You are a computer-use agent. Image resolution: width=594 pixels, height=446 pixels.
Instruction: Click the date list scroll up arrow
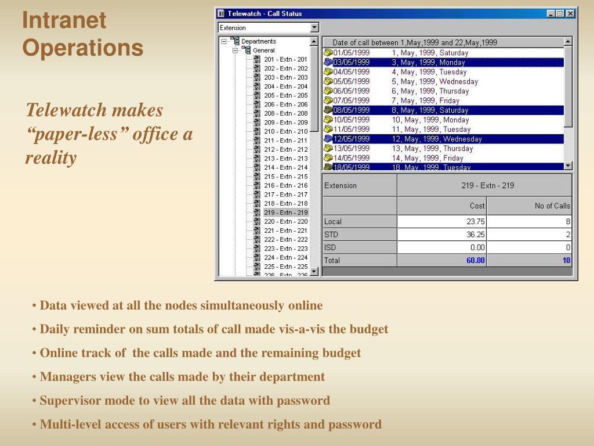click(568, 41)
